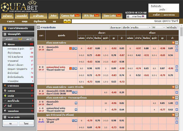Viewport: 183px width, 131px height.
Task: Click the baseball icon in the sidebar
Action: 5,91
